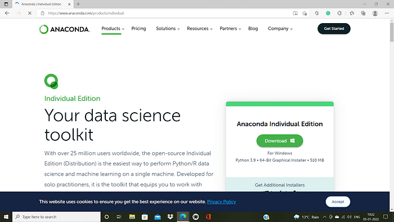Expand the Products dropdown arrow
This screenshot has height=222, width=394.
click(123, 29)
